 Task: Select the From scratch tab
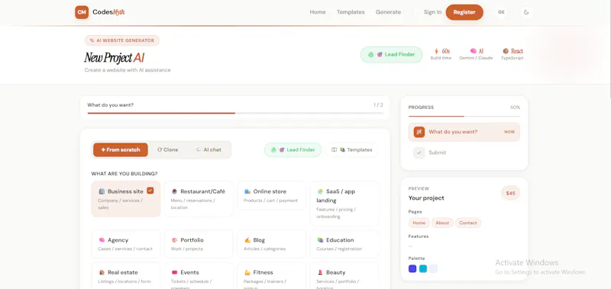point(121,149)
